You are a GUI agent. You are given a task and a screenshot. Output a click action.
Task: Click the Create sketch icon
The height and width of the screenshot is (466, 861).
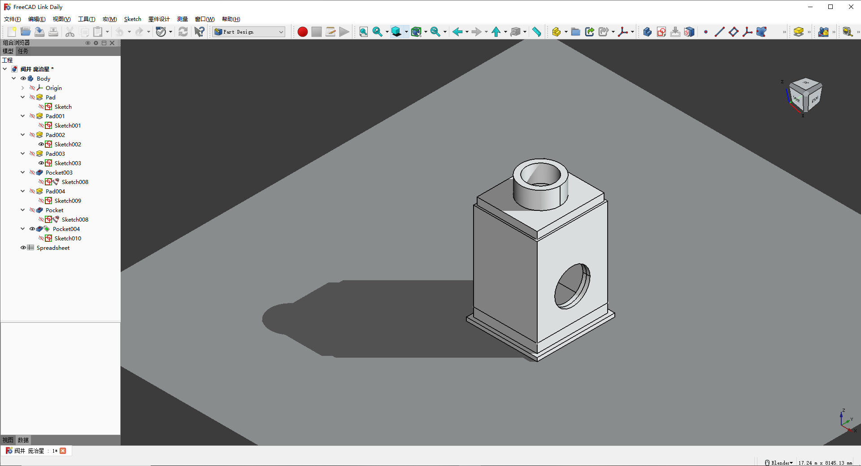click(661, 32)
